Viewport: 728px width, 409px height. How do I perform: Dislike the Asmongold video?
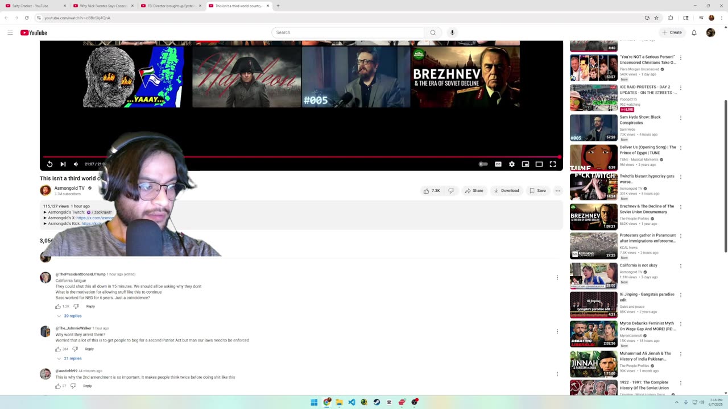tap(451, 191)
